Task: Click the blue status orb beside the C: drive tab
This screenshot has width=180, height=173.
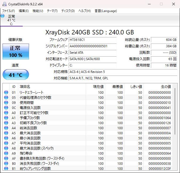Action: point(2,16)
